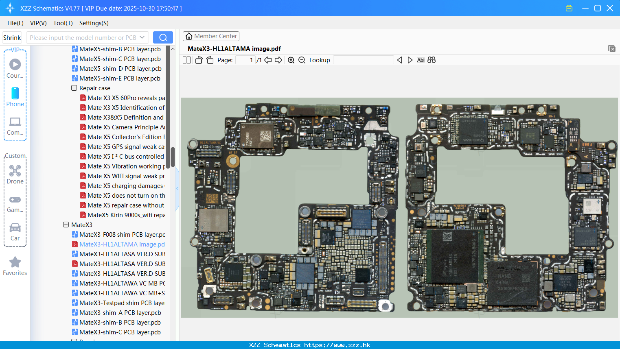
Task: Click the file tree vertical scrollbar
Action: [173, 157]
